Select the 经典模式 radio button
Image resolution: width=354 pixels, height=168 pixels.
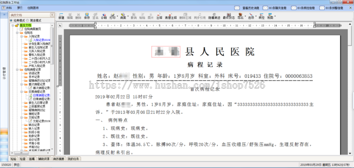click(11, 20)
